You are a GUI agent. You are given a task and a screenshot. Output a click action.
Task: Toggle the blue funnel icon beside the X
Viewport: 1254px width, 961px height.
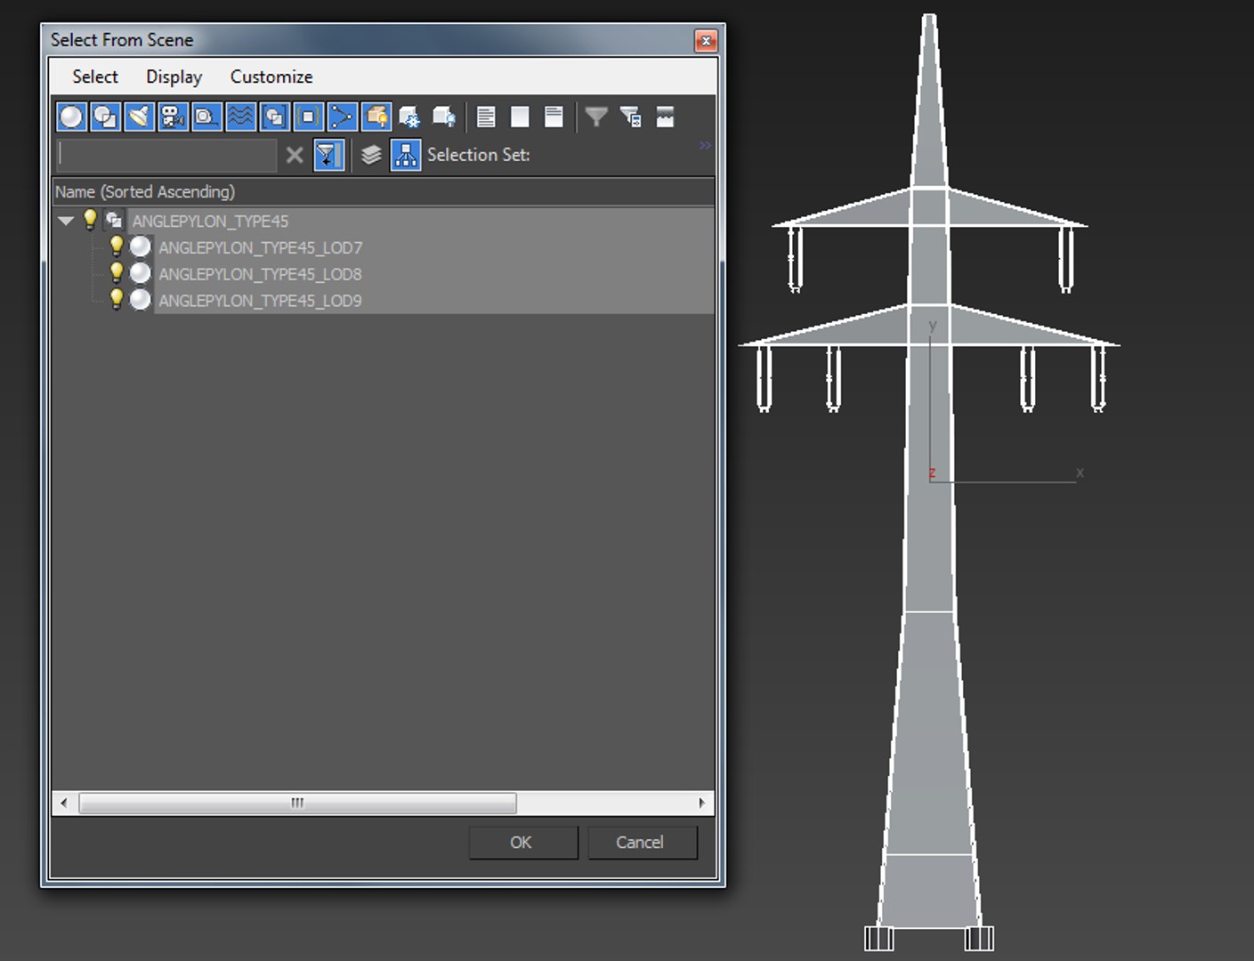point(328,155)
